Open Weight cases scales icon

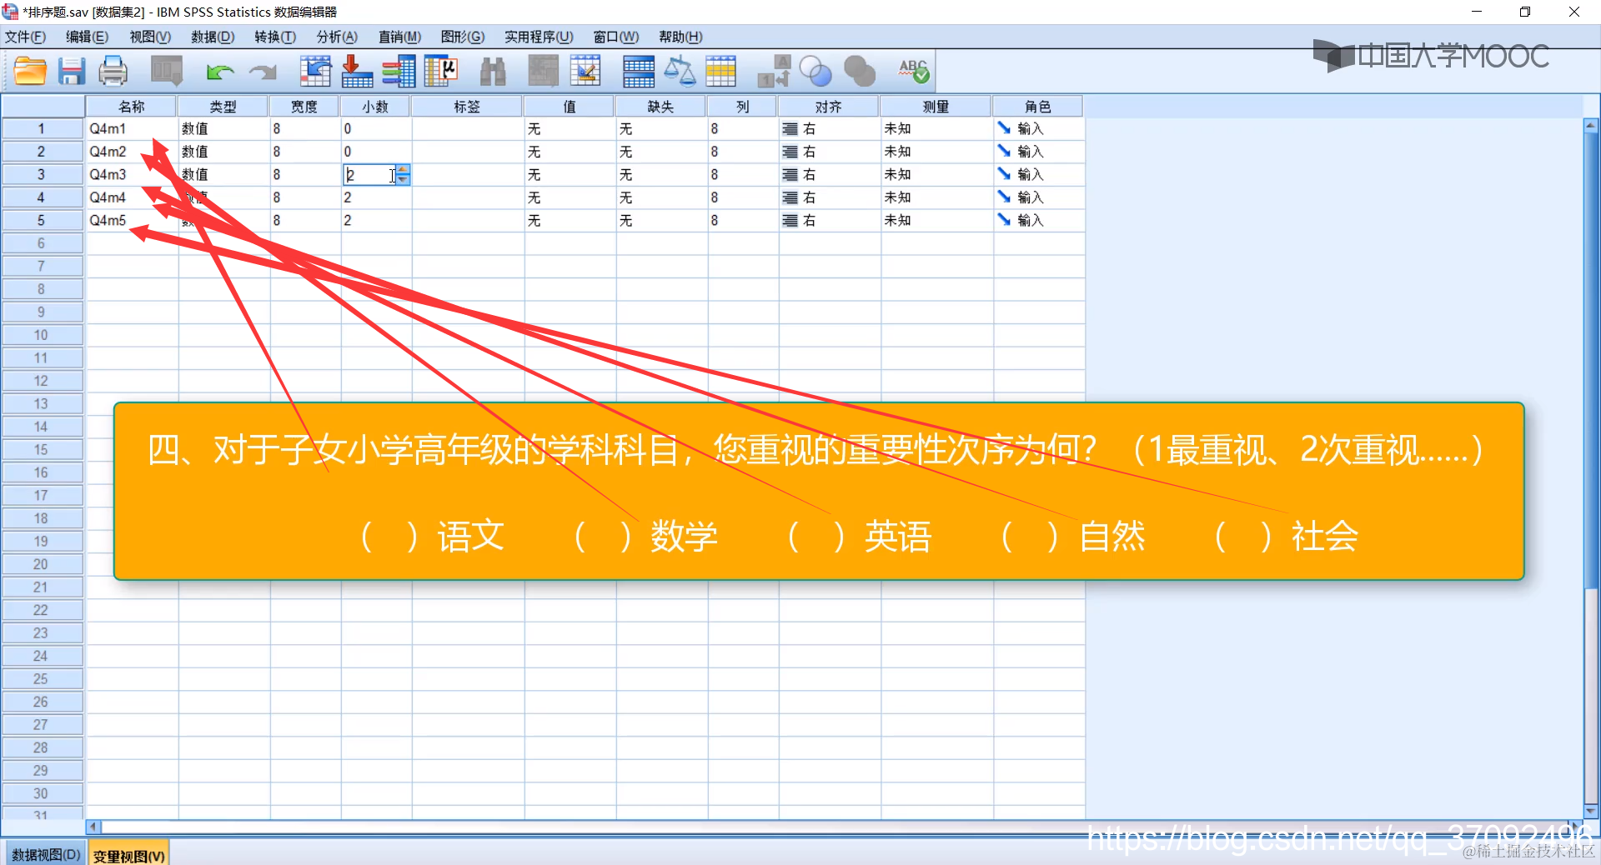(680, 72)
